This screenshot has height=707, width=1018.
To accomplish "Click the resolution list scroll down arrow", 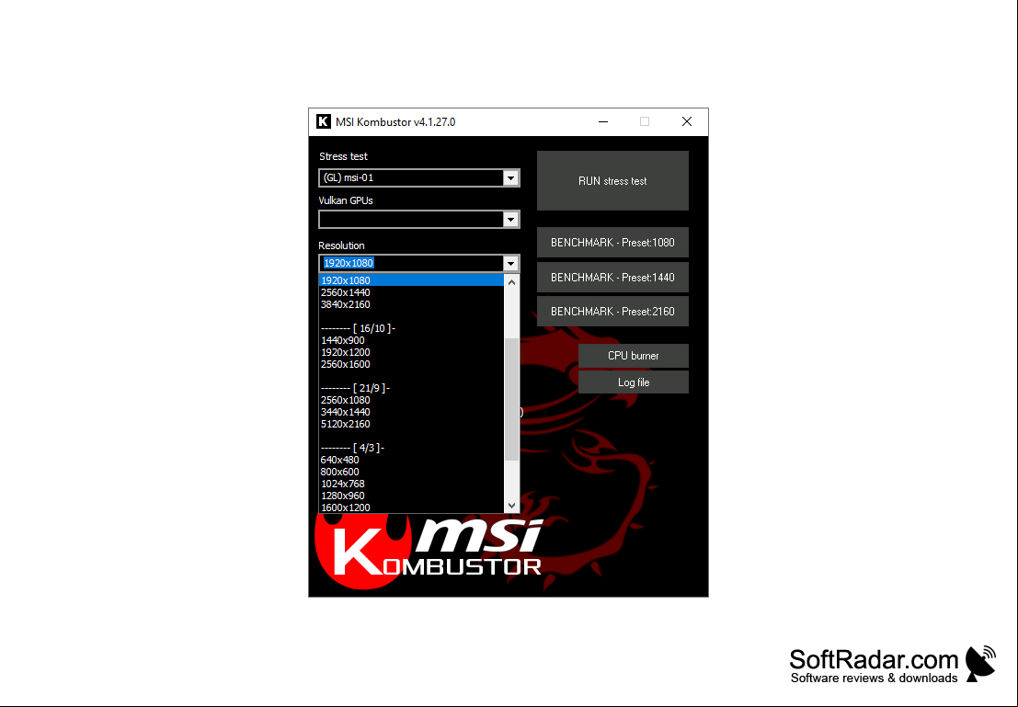I will pyautogui.click(x=511, y=505).
